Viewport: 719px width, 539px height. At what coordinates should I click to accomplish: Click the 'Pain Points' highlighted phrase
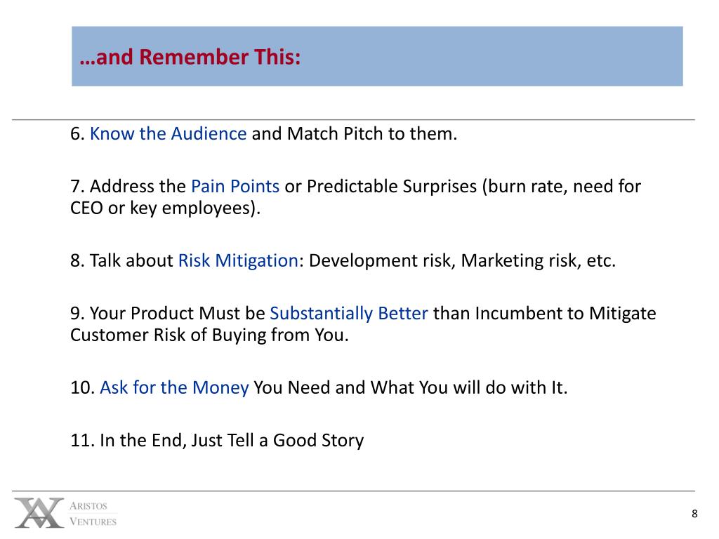pos(235,187)
